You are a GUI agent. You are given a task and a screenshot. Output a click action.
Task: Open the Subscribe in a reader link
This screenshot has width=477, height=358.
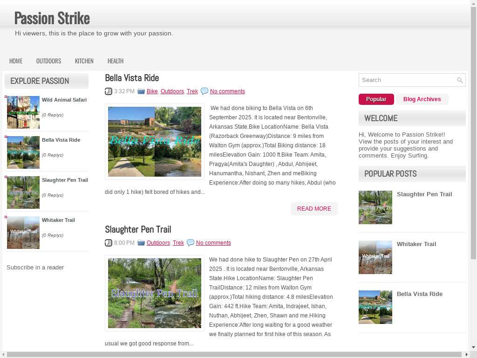pos(35,268)
